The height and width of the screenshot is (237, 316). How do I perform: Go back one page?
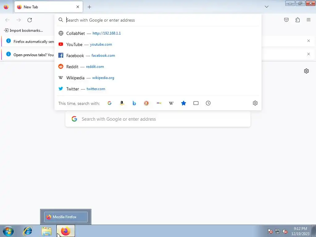(7, 20)
